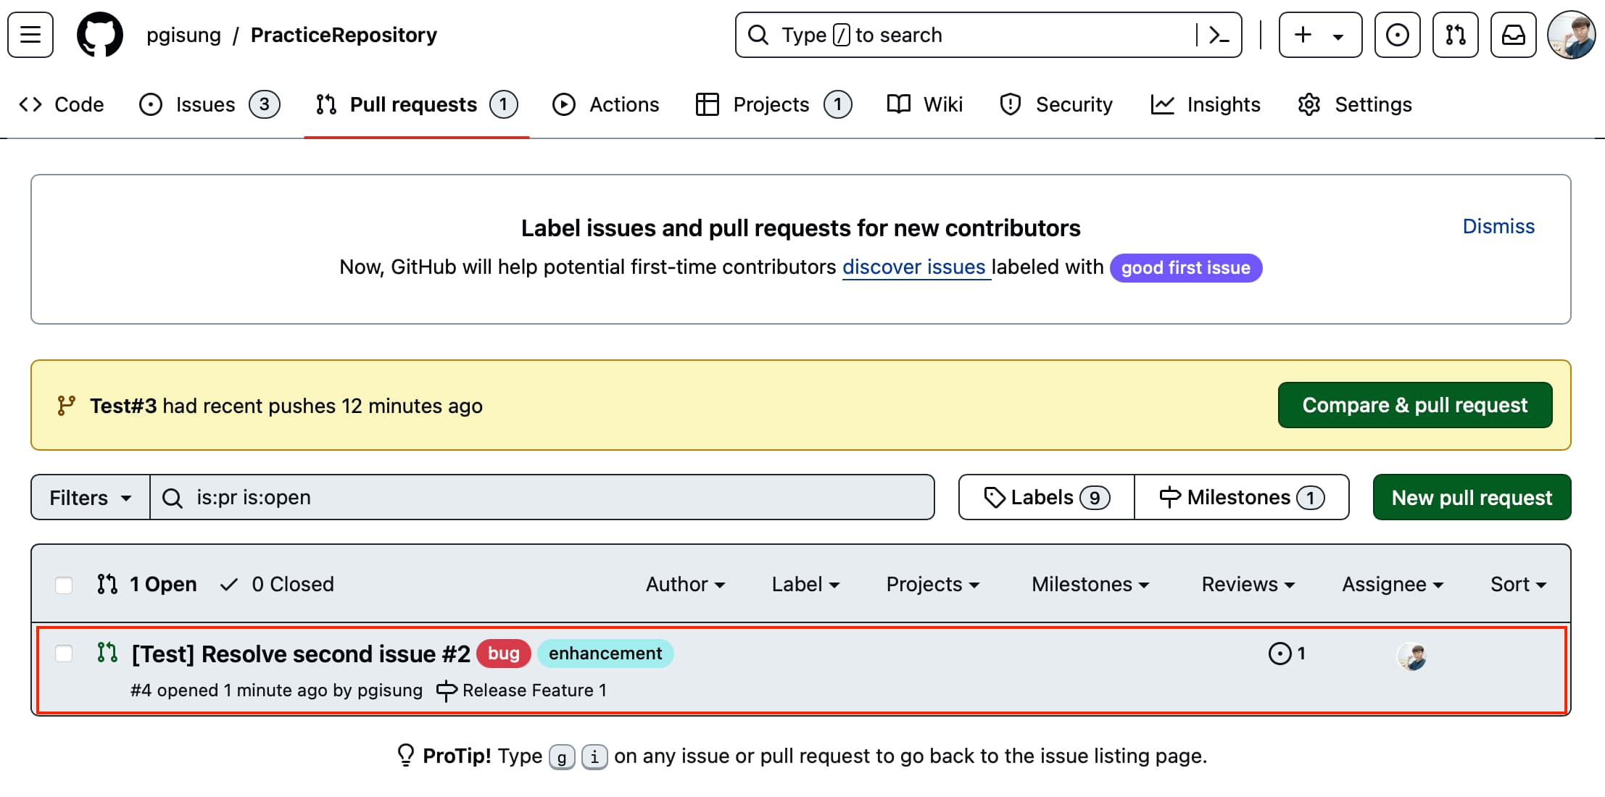Open the user profile avatar menu
The width and height of the screenshot is (1605, 797).
pyautogui.click(x=1572, y=35)
